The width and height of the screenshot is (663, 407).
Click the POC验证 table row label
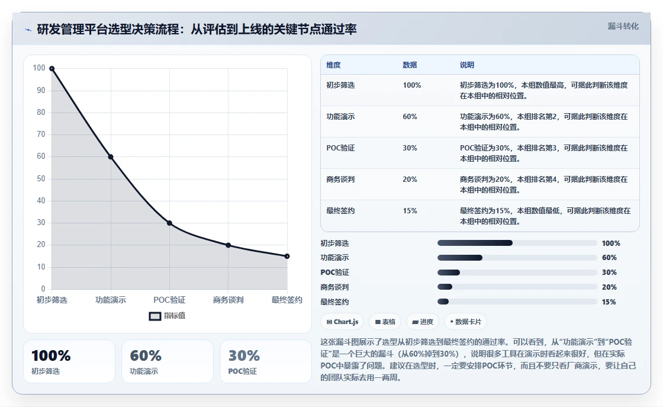[x=340, y=148]
